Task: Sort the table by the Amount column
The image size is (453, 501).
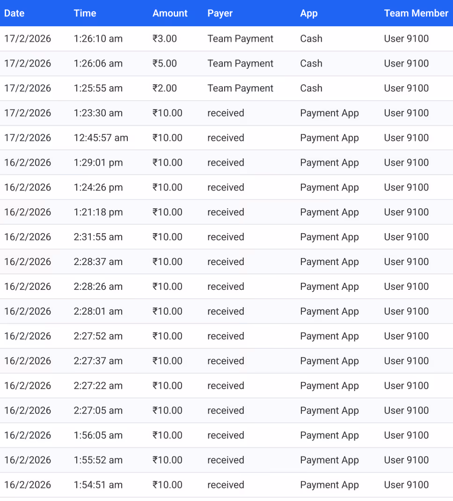Action: coord(170,13)
